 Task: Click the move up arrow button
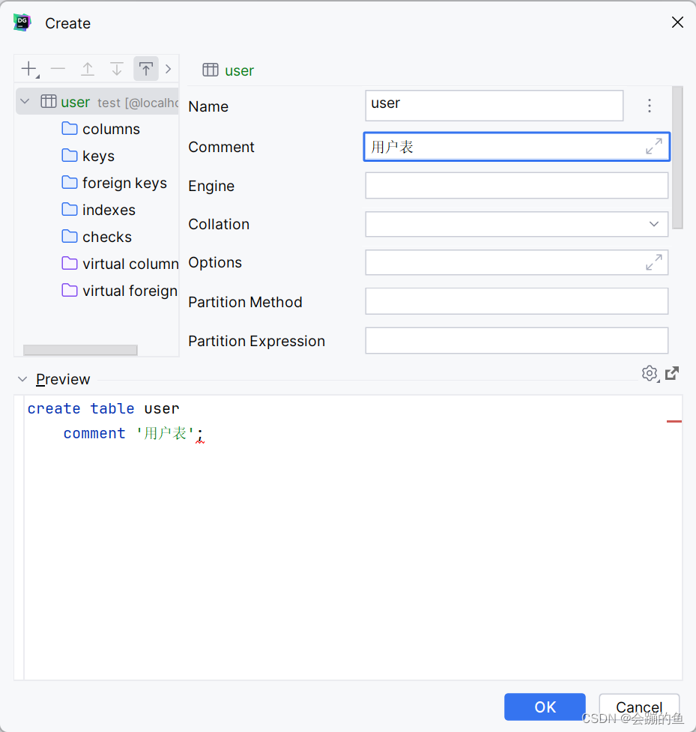point(88,69)
